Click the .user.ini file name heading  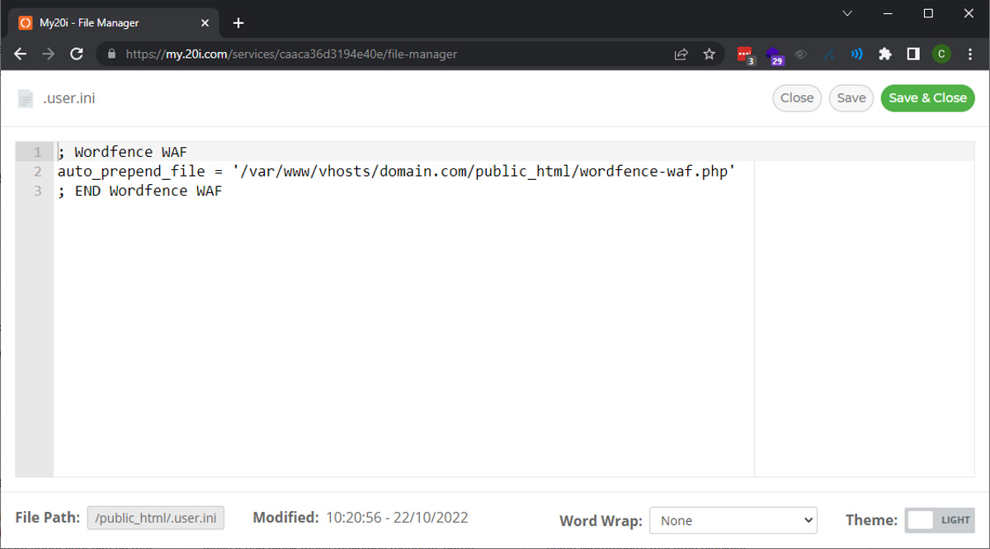69,98
